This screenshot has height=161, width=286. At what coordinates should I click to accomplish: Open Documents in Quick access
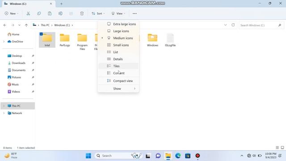coord(17,70)
